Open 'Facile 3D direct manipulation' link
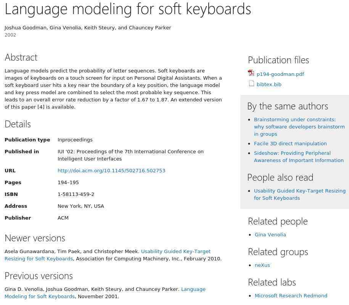Viewport: 349px width, 305px height. pyautogui.click(x=290, y=143)
